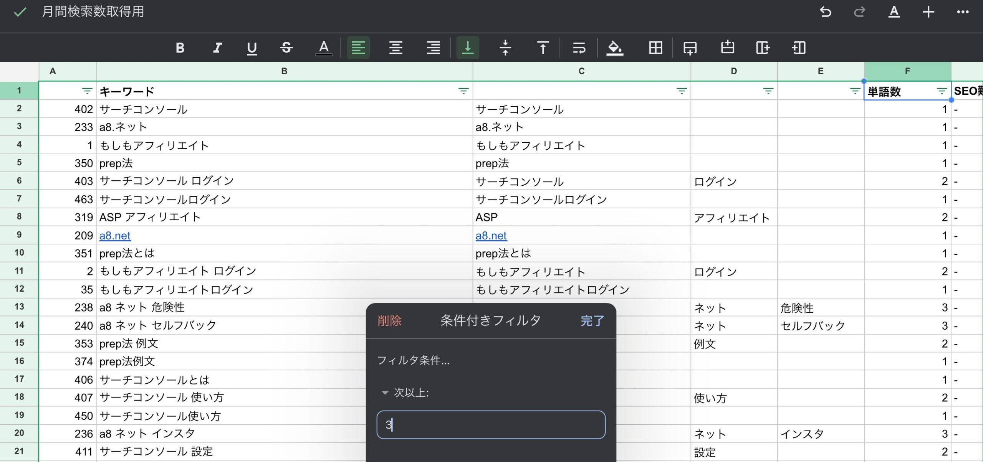Toggle bold formatting
This screenshot has height=462, width=983.
pyautogui.click(x=180, y=48)
